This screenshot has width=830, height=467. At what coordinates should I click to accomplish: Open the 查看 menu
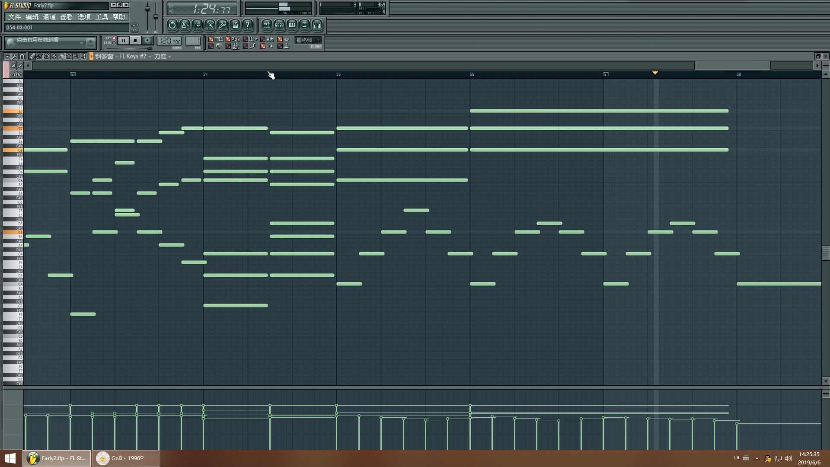click(x=67, y=17)
